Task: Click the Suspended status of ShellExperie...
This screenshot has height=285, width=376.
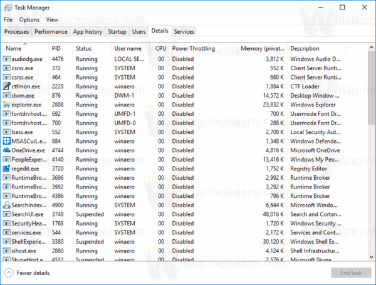Action: [90, 242]
